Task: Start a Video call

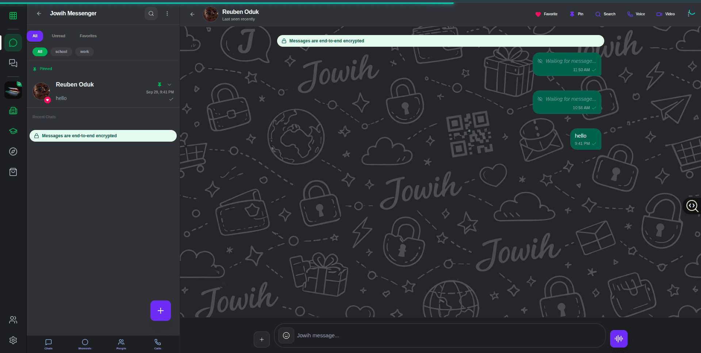Action: click(666, 14)
